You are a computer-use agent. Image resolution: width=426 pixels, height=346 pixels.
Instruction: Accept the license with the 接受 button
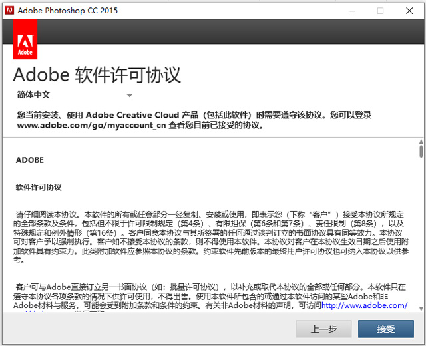[x=385, y=329]
